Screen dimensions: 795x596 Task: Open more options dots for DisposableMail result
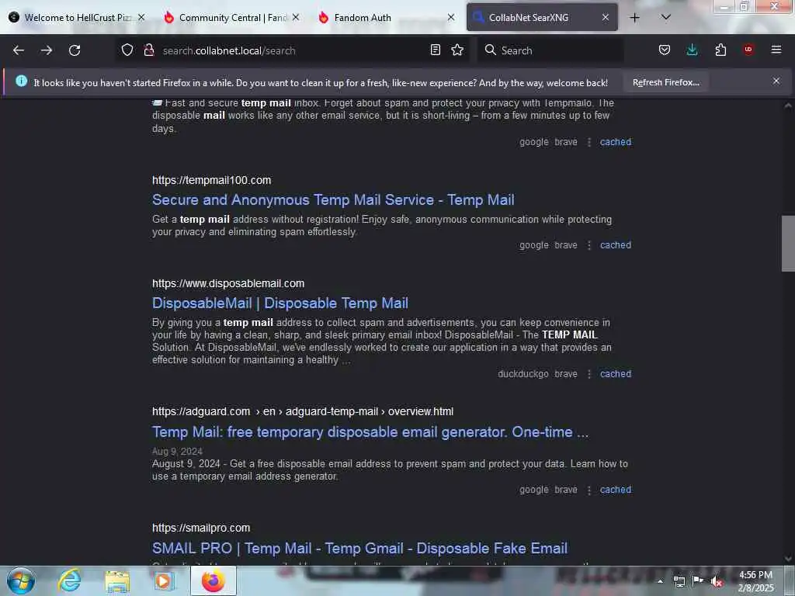(x=588, y=374)
